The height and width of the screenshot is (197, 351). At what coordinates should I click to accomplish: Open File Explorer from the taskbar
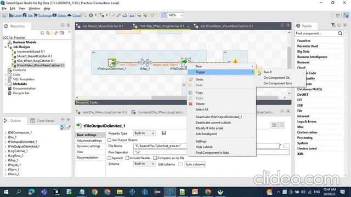click(120, 192)
